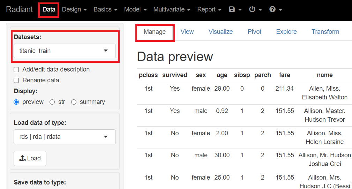
Task: Select the preview display radio button
Action: coord(16,102)
